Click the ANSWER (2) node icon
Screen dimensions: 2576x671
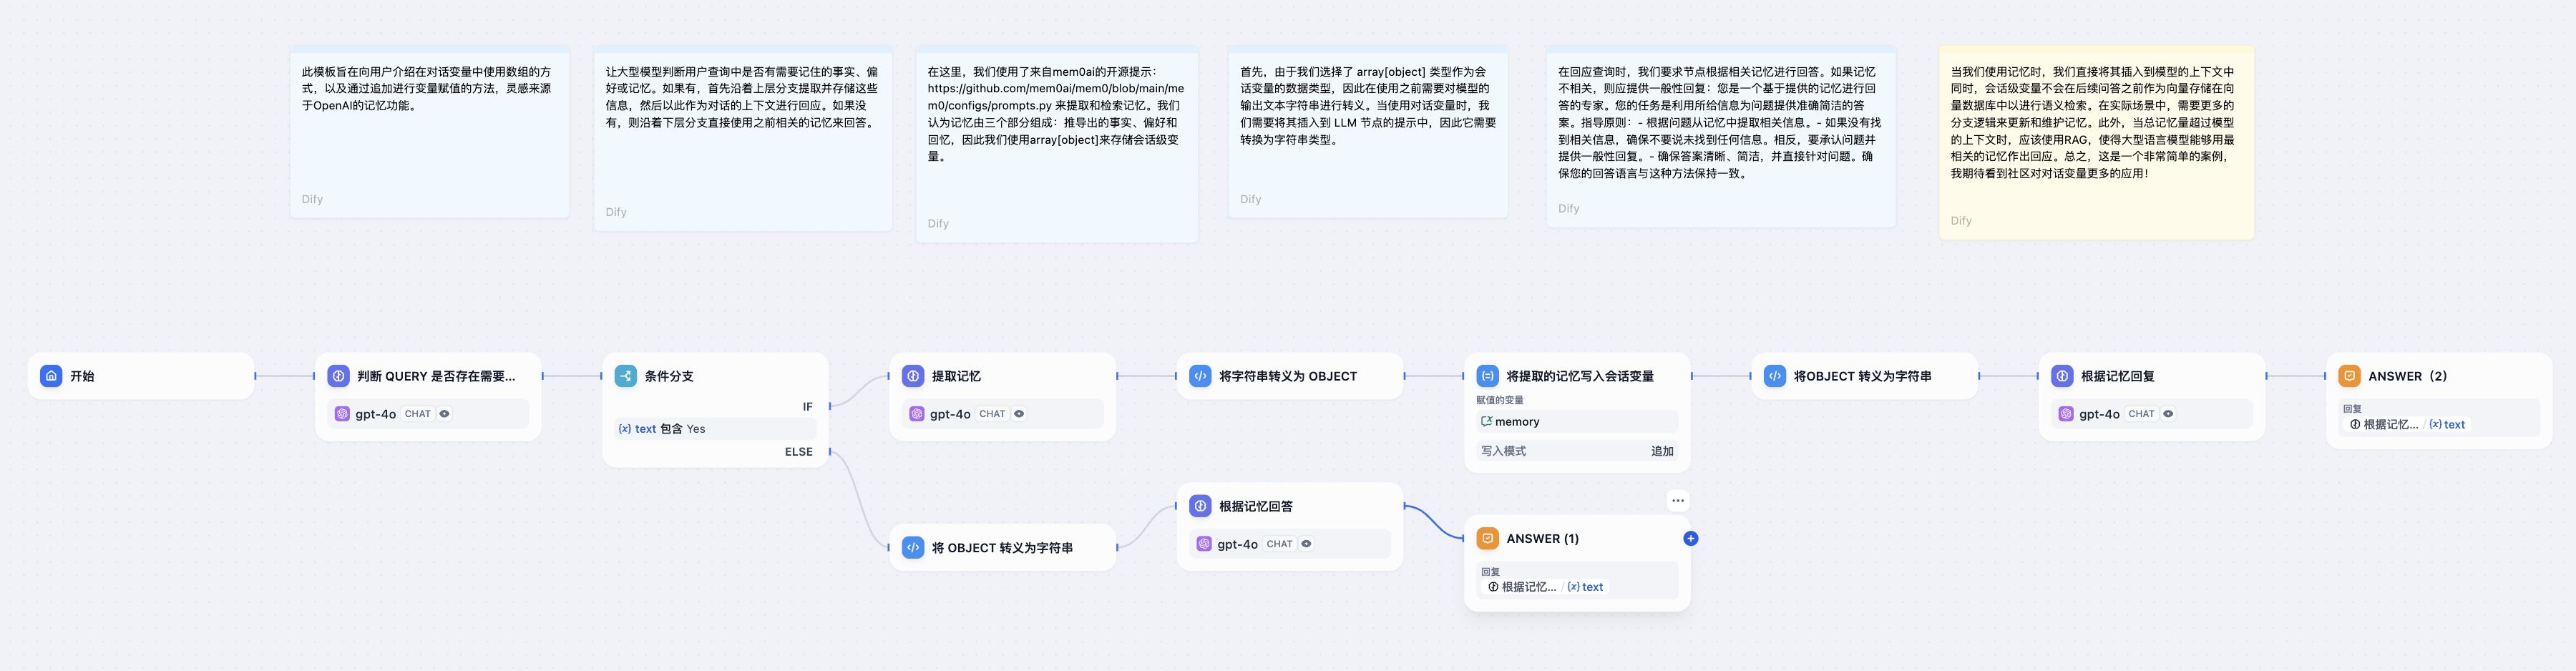[2350, 376]
